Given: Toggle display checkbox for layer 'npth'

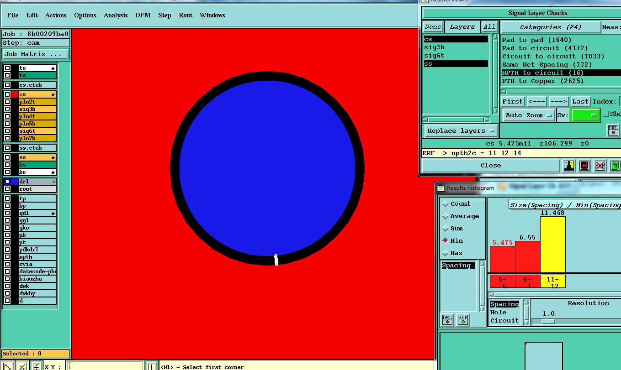Looking at the screenshot, I should (7, 257).
